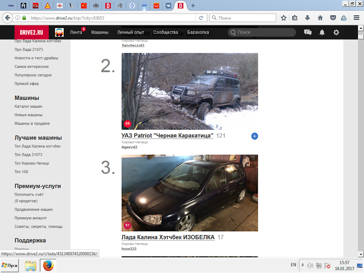Open the downloads arrow icon
Screen dimensions: 364x273
pyautogui.click(x=308, y=18)
